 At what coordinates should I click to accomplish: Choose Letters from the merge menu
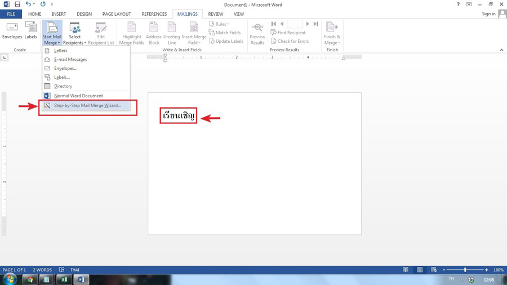click(x=86, y=50)
